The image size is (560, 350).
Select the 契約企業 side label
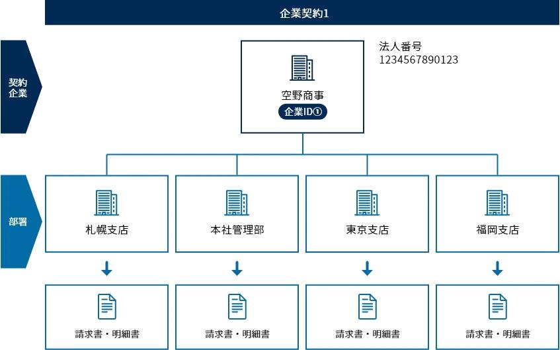(x=19, y=87)
